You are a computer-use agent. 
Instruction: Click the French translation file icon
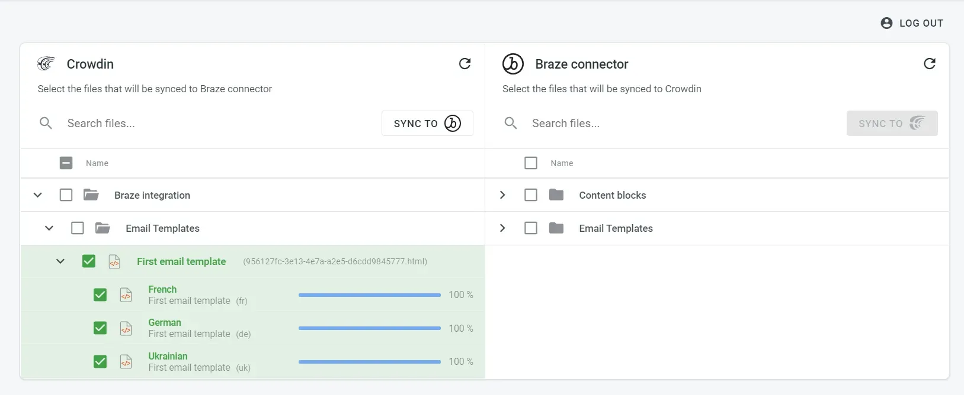[126, 294]
